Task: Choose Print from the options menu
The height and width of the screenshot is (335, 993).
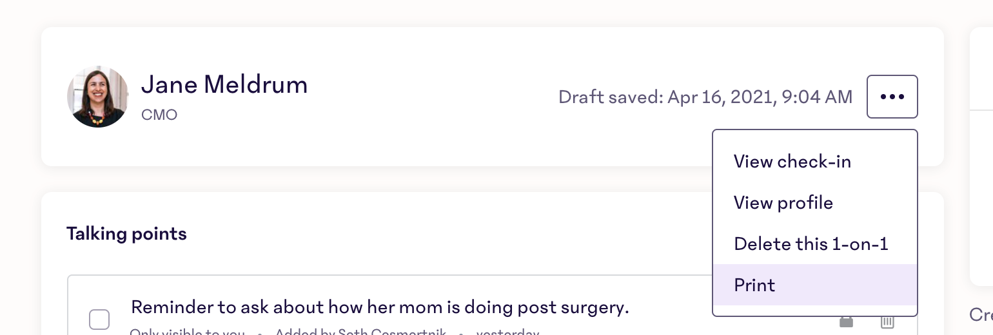Action: point(815,285)
